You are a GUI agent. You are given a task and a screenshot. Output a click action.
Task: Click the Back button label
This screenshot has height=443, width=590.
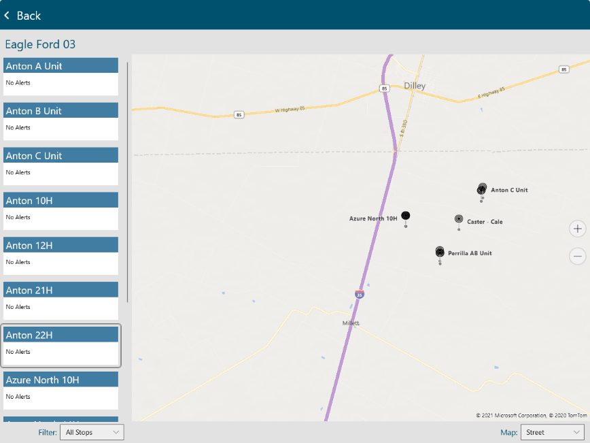[29, 15]
